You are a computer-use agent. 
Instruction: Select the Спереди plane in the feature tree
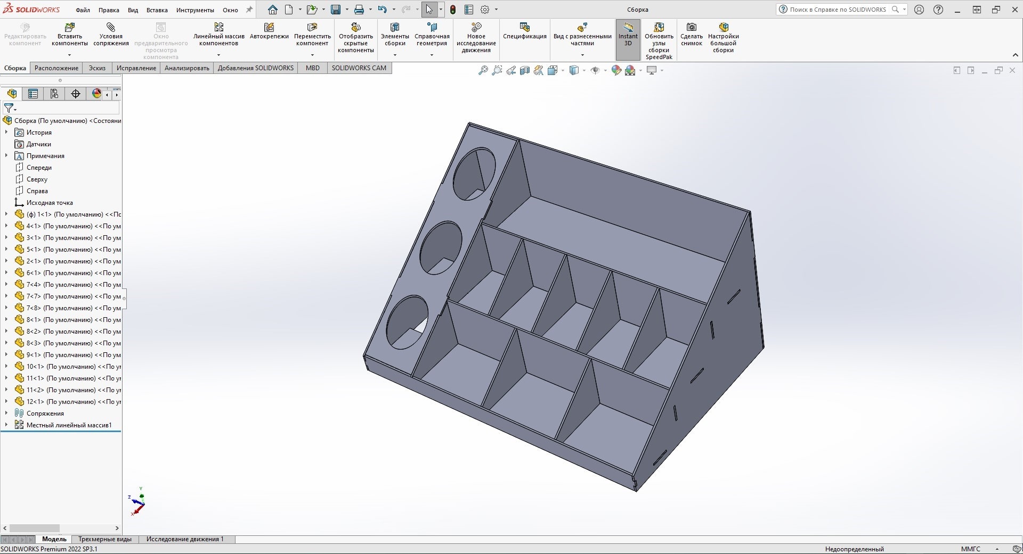39,168
